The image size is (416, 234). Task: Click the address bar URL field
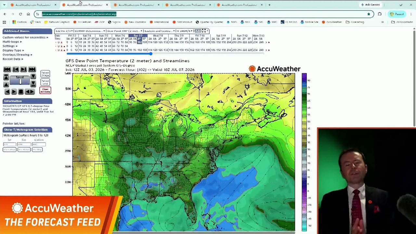tap(203, 14)
